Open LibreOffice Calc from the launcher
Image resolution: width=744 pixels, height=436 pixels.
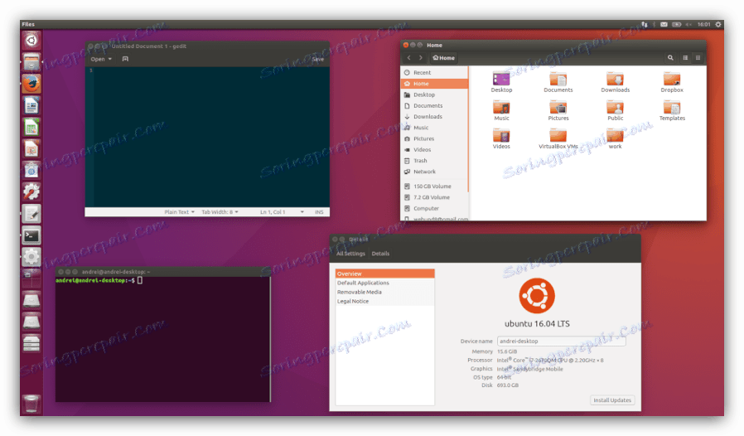[x=31, y=128]
